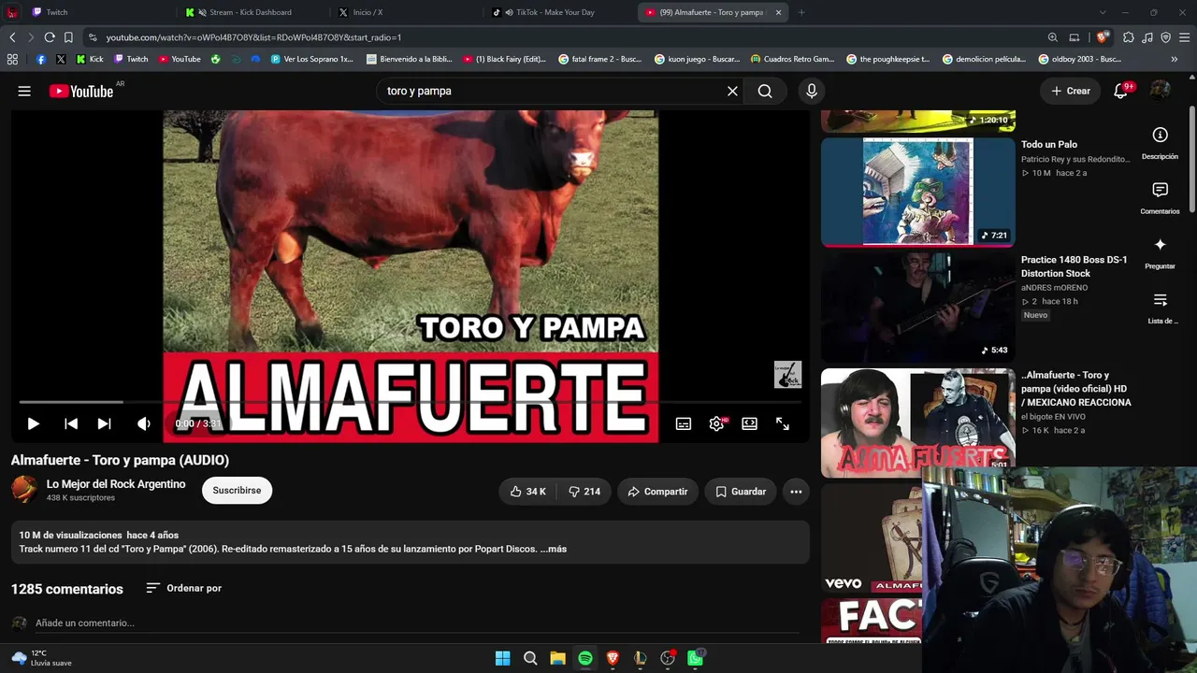
Task: Open Brave Shields icon
Action: tap(1103, 37)
